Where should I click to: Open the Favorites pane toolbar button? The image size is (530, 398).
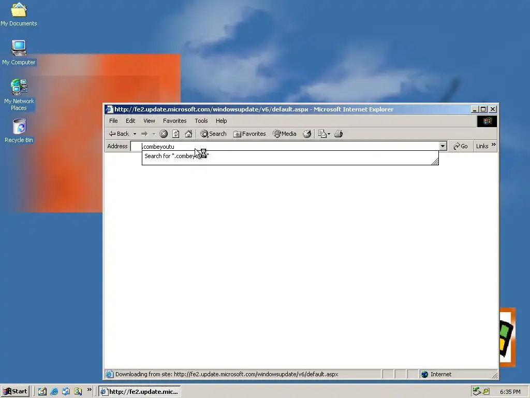click(249, 134)
